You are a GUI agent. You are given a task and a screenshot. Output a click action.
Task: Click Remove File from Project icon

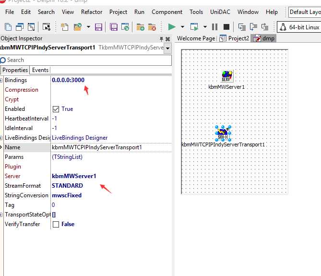pos(152,27)
